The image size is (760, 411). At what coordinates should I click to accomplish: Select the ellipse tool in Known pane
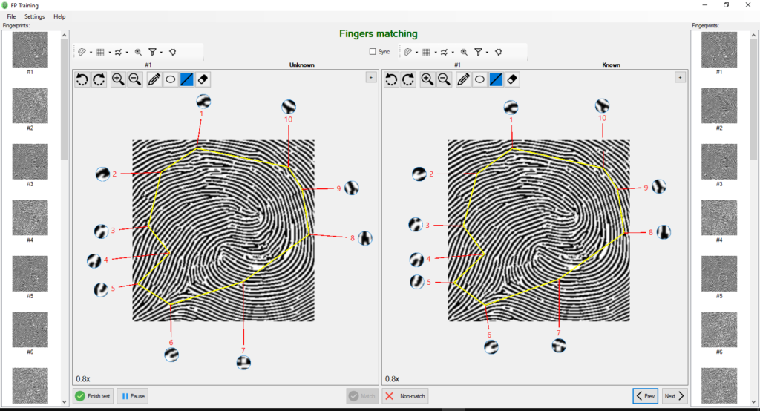(x=479, y=79)
